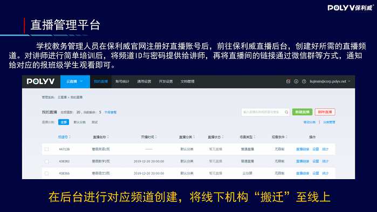
Task: Open the liujinxin@corp.polyv.net account menu
Action: 330,81
